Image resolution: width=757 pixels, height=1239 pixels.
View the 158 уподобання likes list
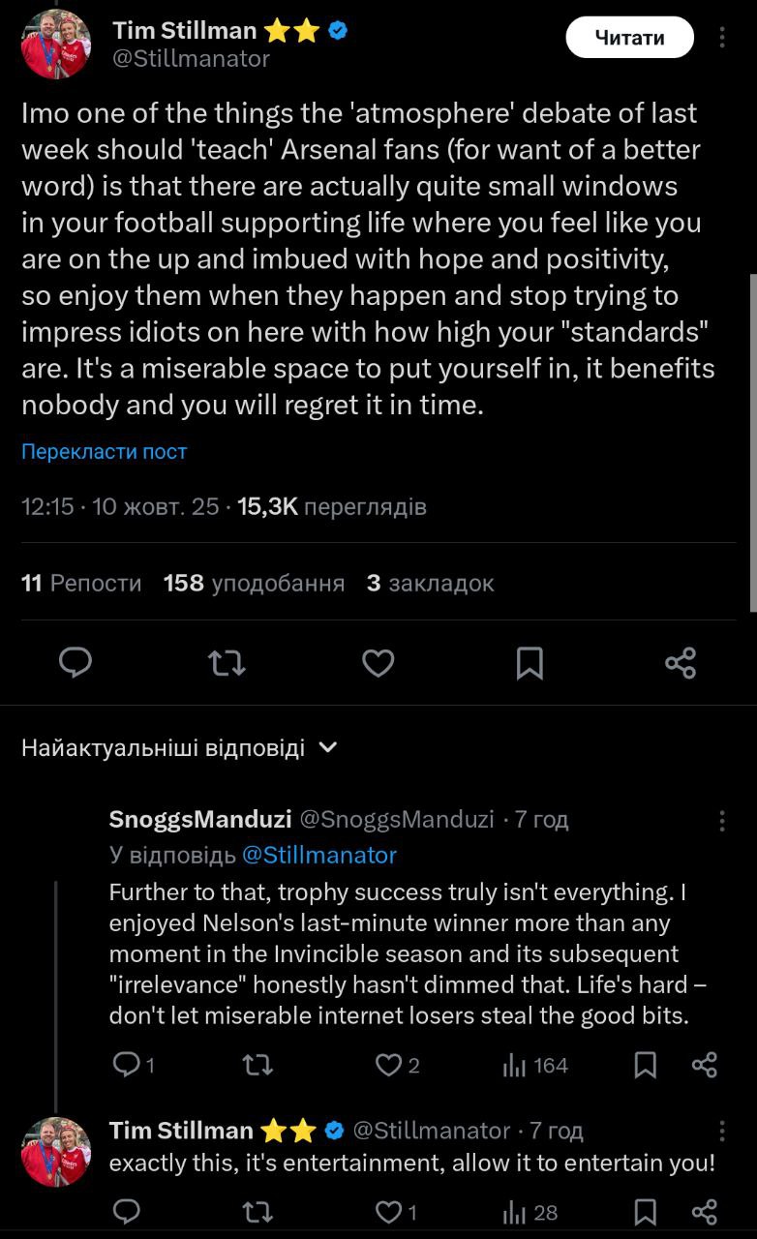point(254,583)
